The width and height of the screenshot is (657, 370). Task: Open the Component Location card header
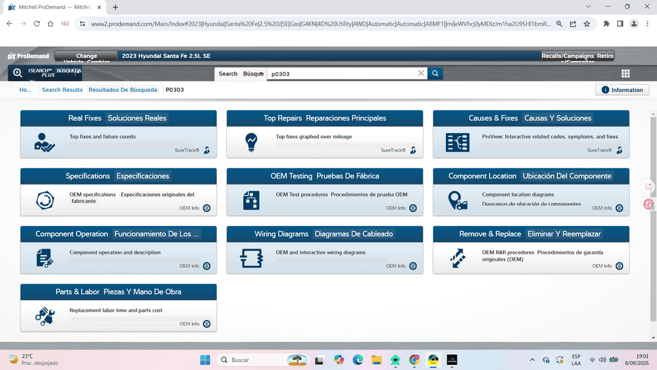tap(531, 176)
